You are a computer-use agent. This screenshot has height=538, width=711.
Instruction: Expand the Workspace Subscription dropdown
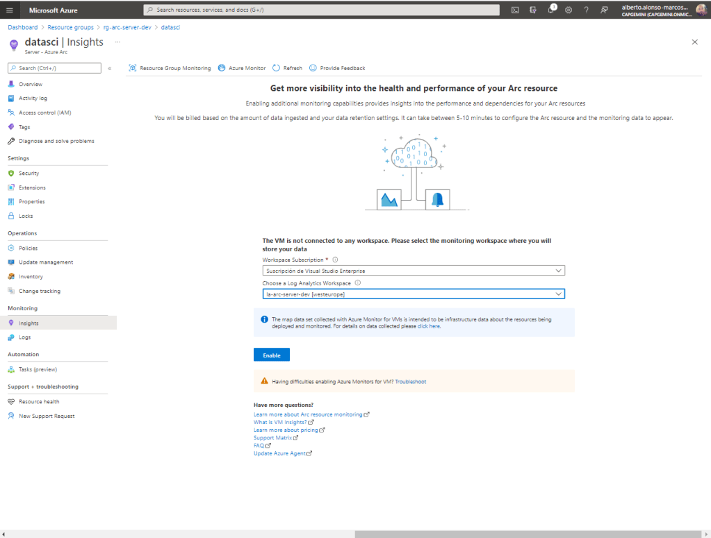pos(414,271)
